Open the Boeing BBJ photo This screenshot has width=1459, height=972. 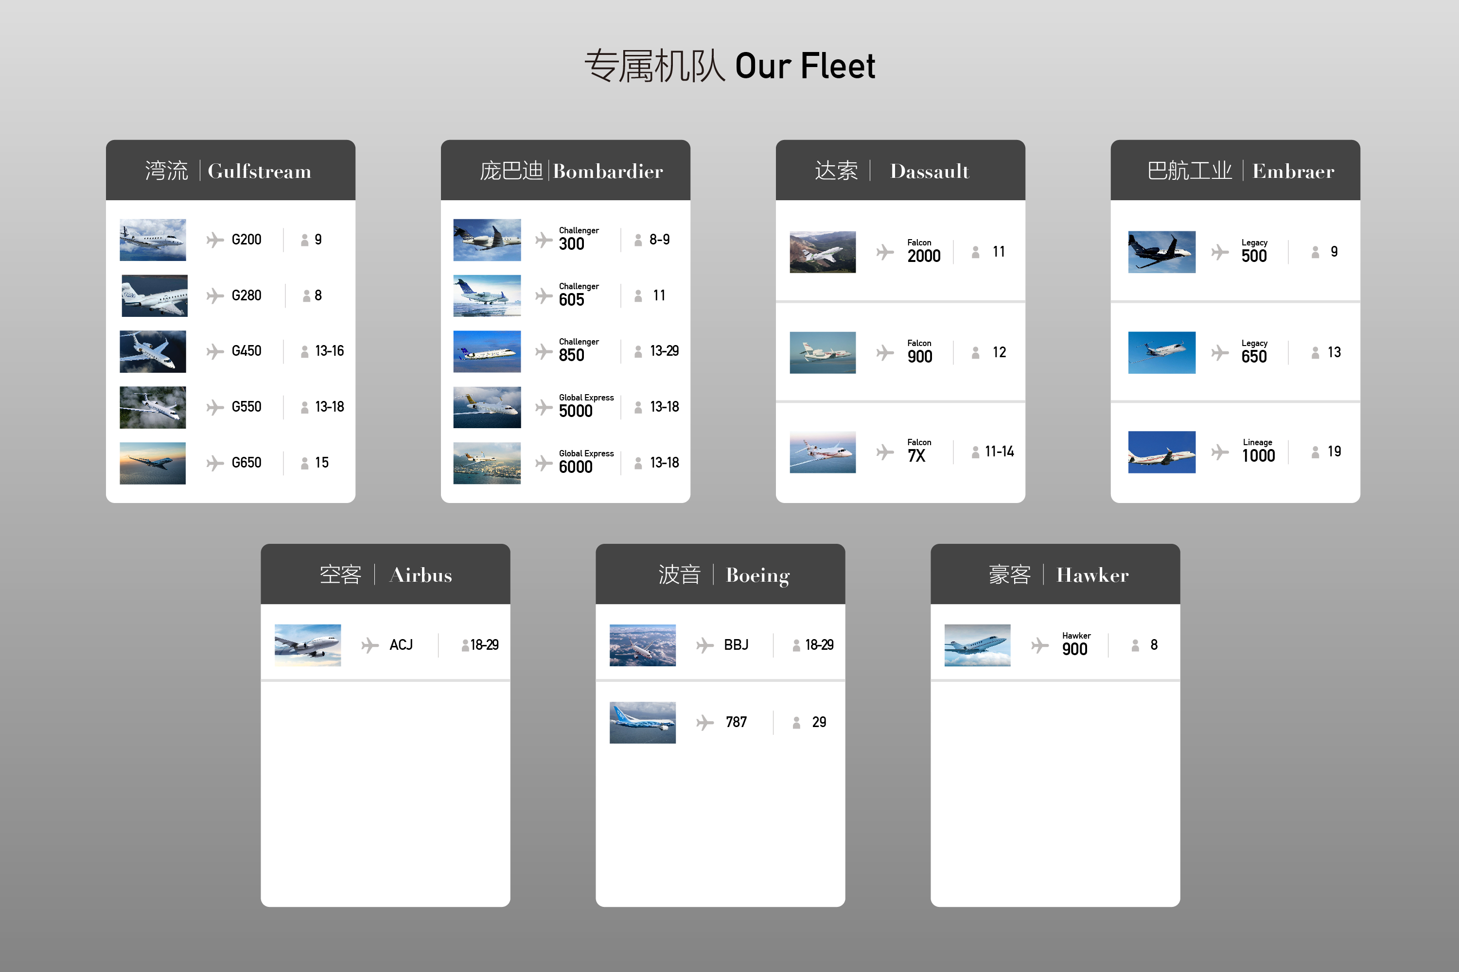click(x=642, y=645)
